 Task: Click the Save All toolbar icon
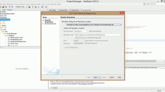[x=6, y=7]
